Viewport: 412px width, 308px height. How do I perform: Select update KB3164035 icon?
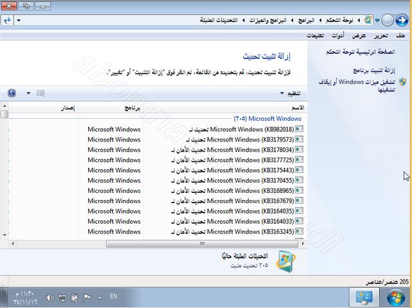coord(299,211)
